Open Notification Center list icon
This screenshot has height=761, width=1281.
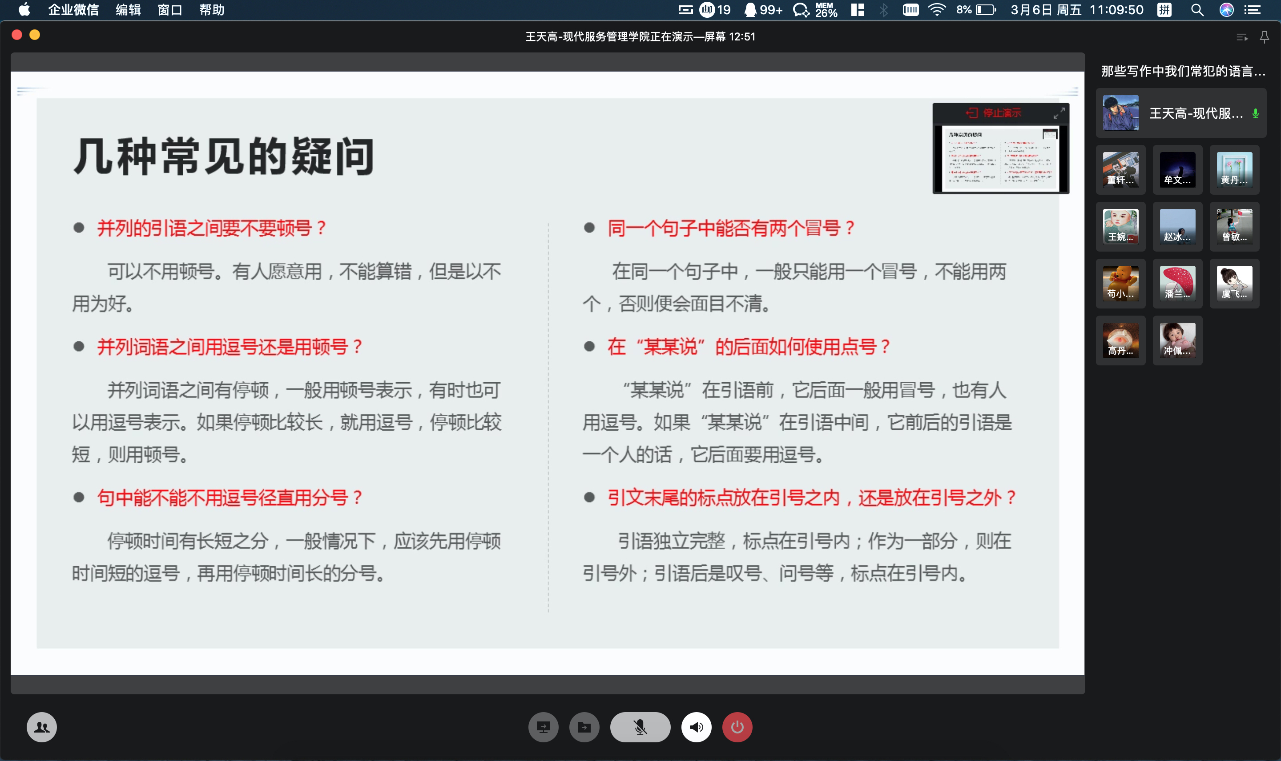pos(1253,10)
